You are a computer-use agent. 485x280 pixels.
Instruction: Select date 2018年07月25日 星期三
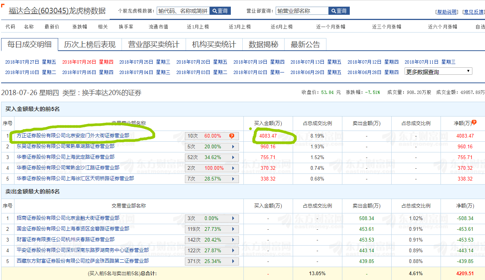click(x=145, y=62)
